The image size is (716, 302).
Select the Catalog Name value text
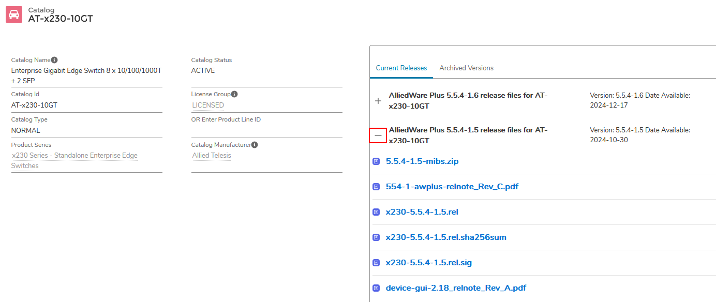[x=86, y=75]
